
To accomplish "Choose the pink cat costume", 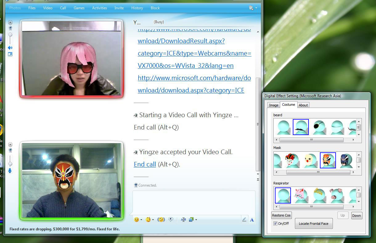I will (301, 196).
